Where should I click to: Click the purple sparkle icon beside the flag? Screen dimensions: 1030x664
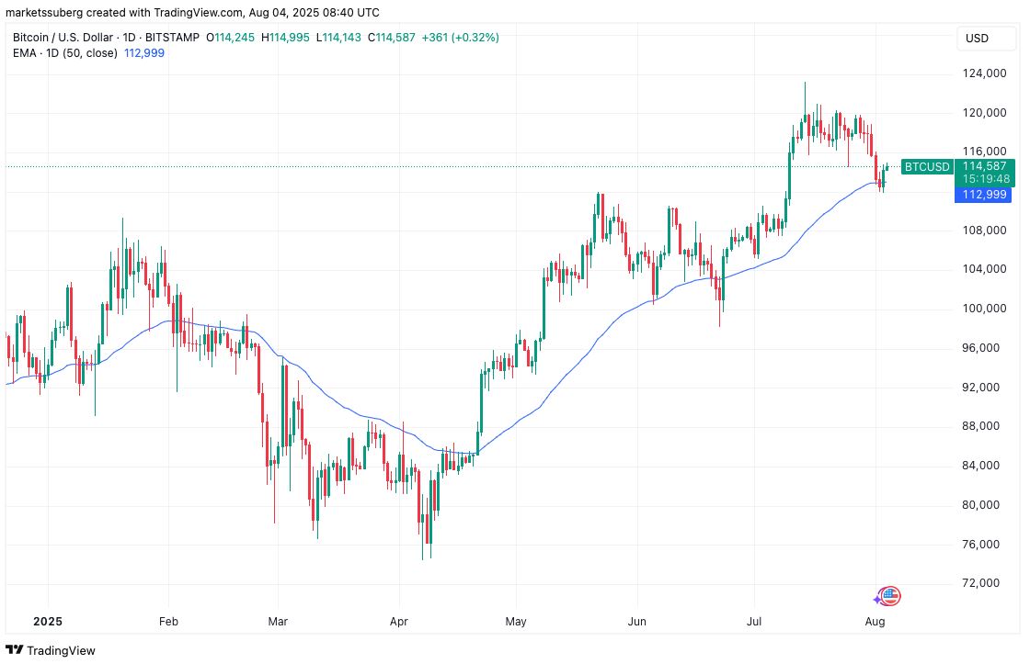(x=878, y=599)
